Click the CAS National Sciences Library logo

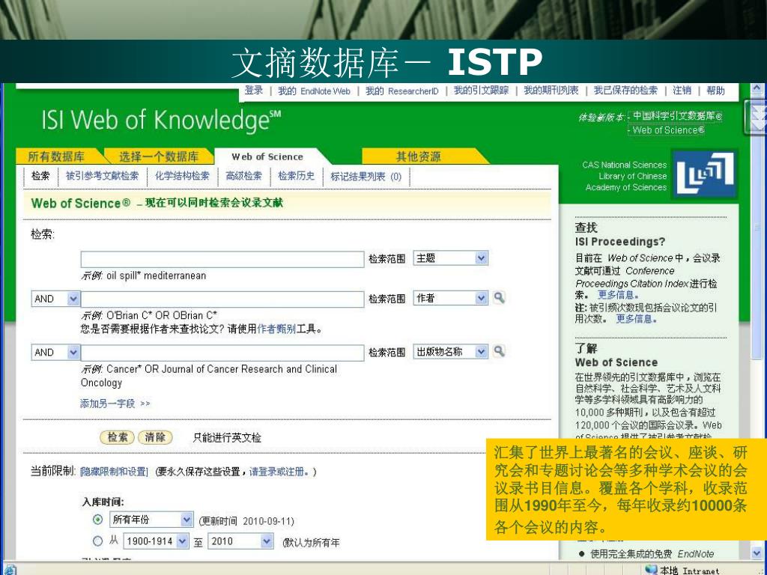705,173
